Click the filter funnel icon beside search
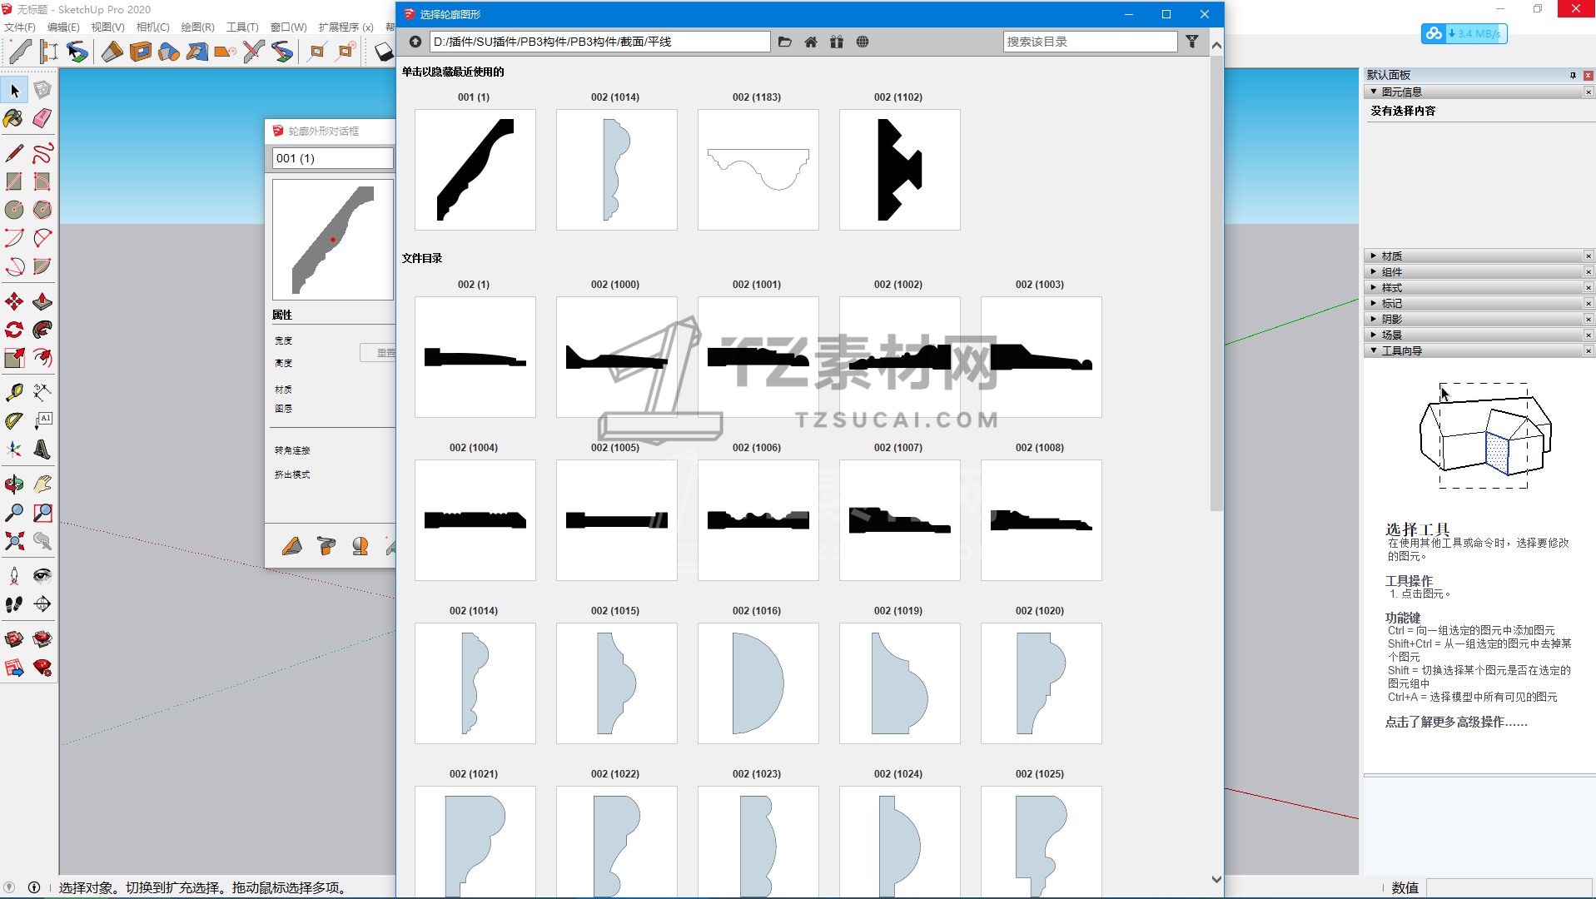 click(1192, 42)
